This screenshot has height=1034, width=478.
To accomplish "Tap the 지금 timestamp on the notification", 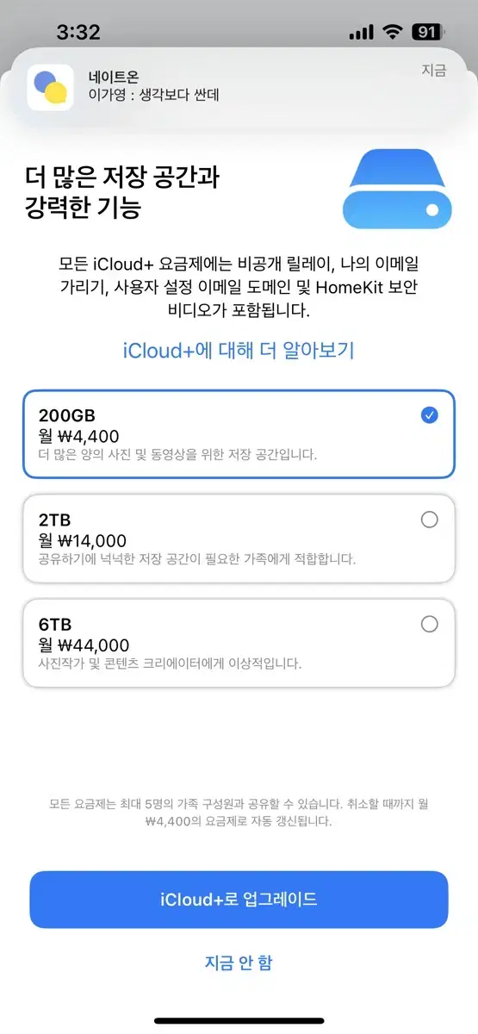I will tap(433, 70).
